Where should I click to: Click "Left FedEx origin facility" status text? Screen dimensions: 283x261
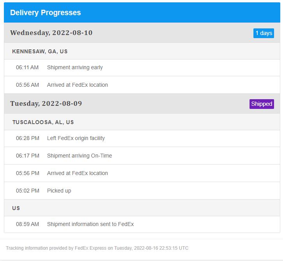[76, 138]
